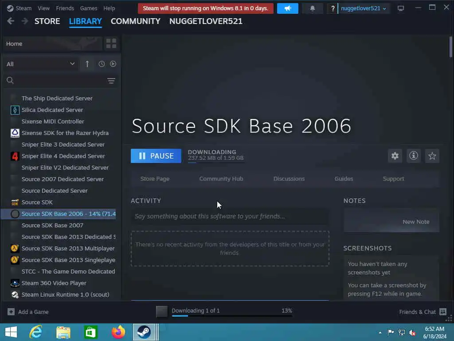Show hidden tray icons arrow
The width and height of the screenshot is (454, 341).
click(380, 333)
